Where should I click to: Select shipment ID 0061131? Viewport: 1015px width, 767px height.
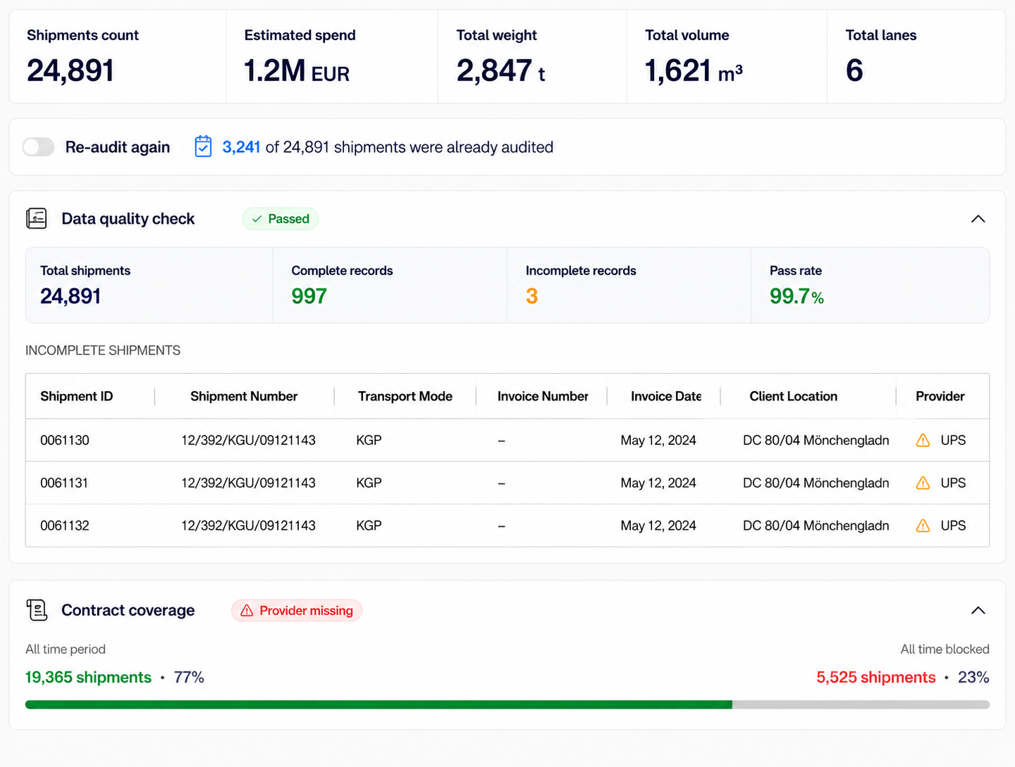coord(65,483)
